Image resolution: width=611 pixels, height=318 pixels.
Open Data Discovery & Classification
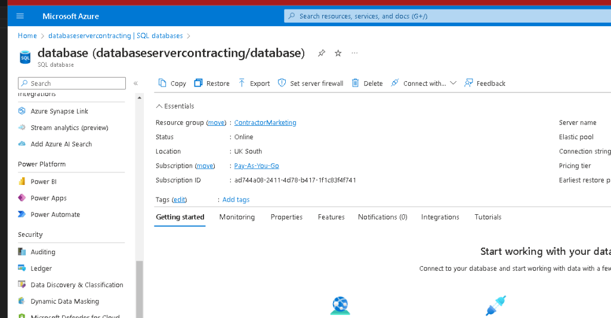(x=72, y=285)
